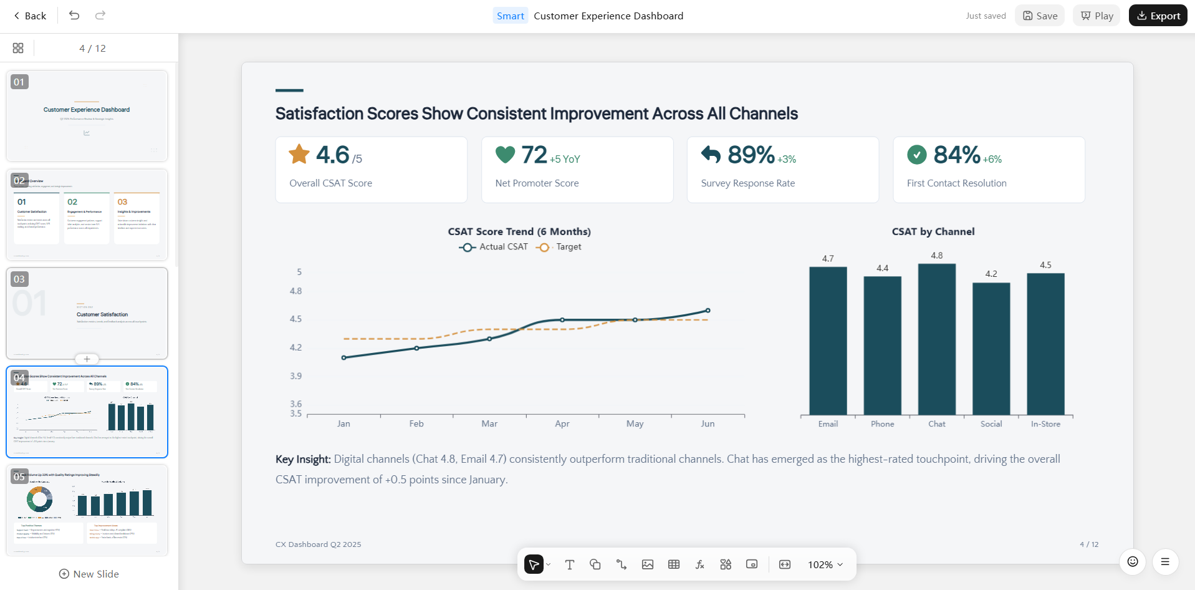Toggle the Actual CSAT legend series

[x=493, y=247]
